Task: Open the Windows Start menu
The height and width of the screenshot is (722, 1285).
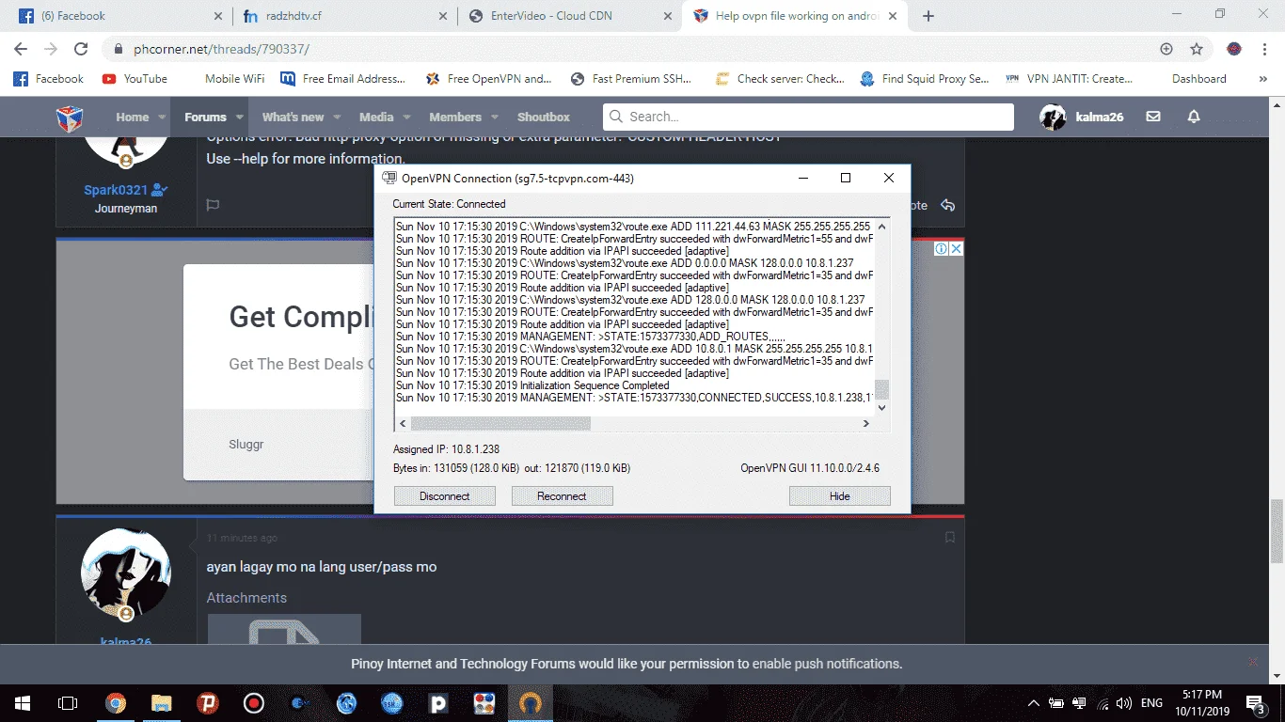Action: (23, 703)
